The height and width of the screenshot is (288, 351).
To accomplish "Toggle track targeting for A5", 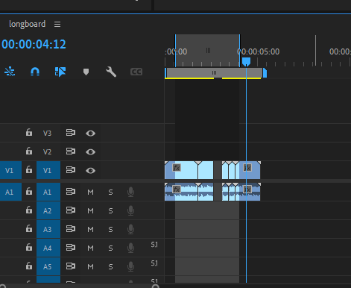I will tap(48, 266).
